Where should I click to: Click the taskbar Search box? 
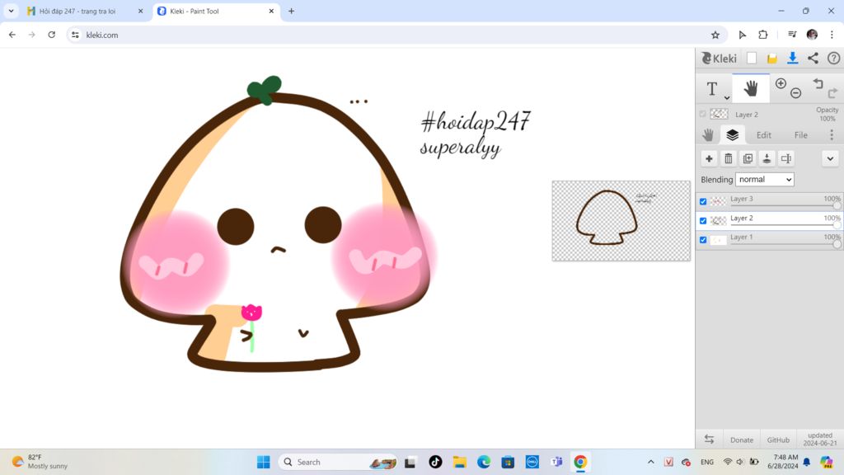339,462
